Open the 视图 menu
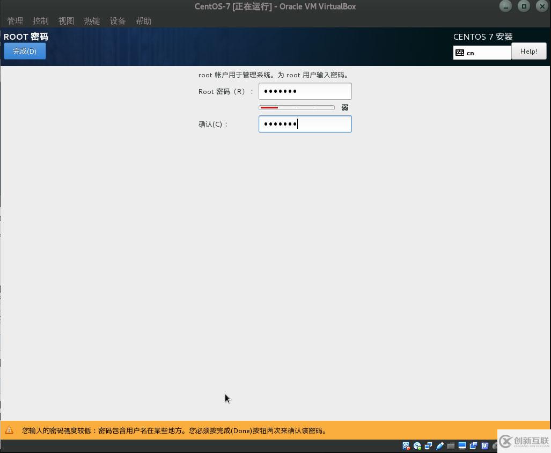The height and width of the screenshot is (453, 551). (67, 21)
